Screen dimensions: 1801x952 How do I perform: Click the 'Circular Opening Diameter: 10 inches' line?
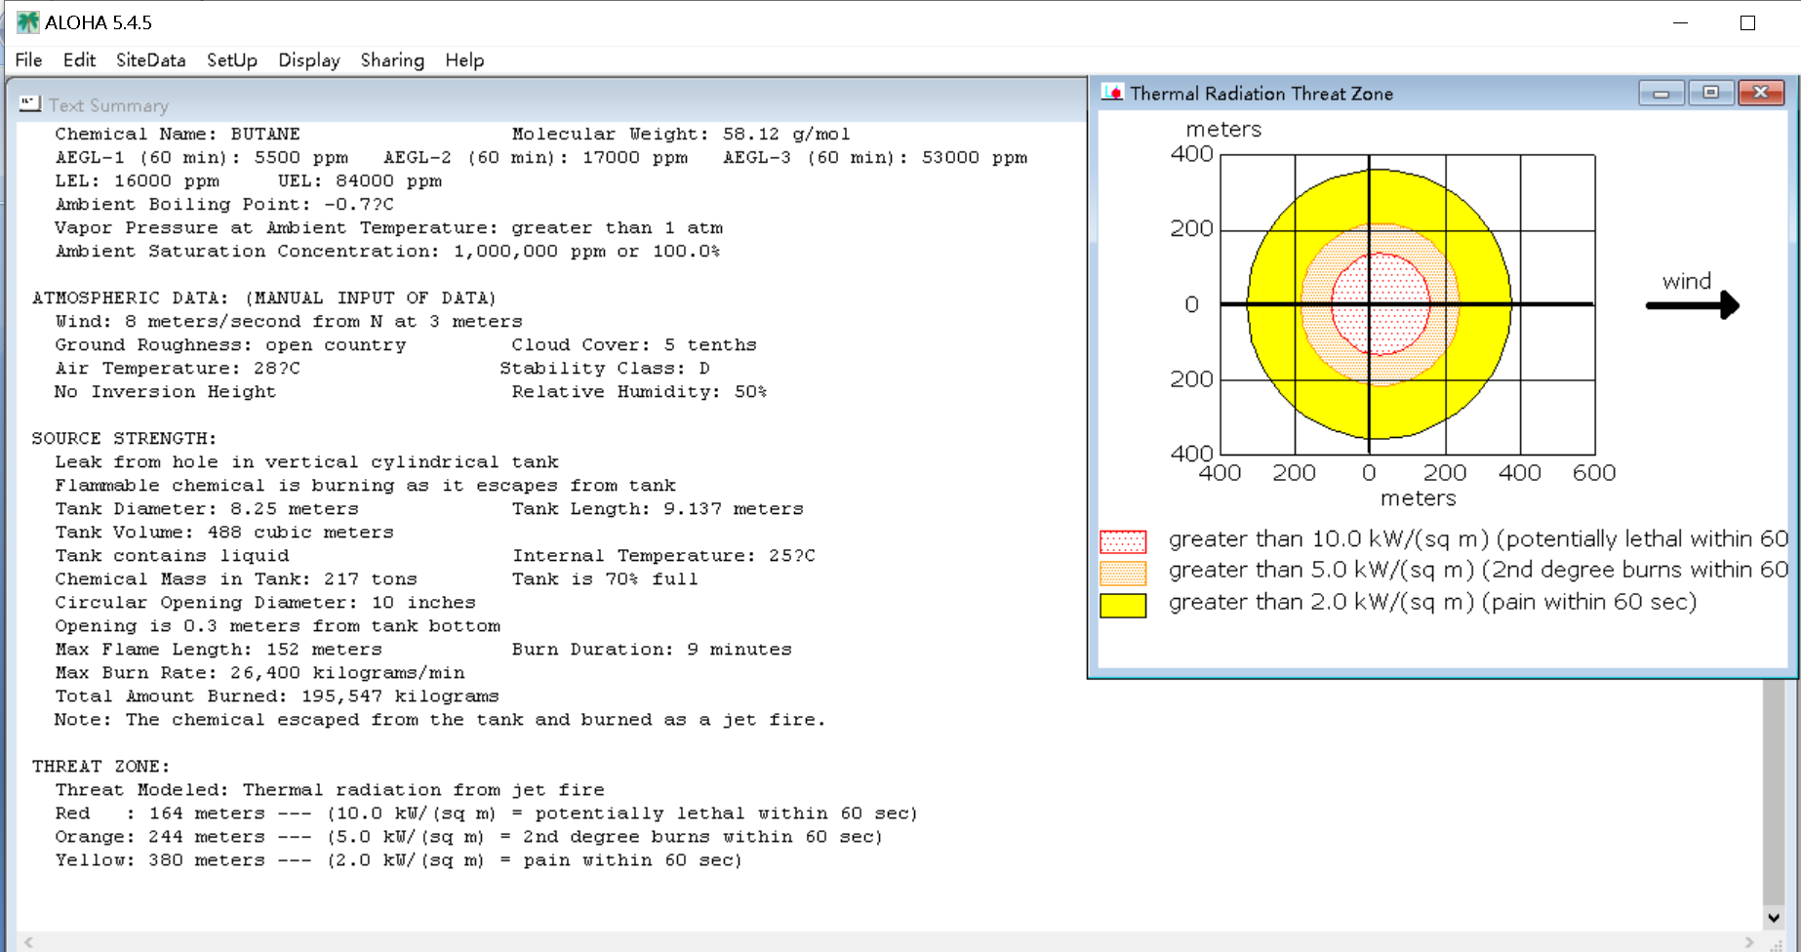265,603
